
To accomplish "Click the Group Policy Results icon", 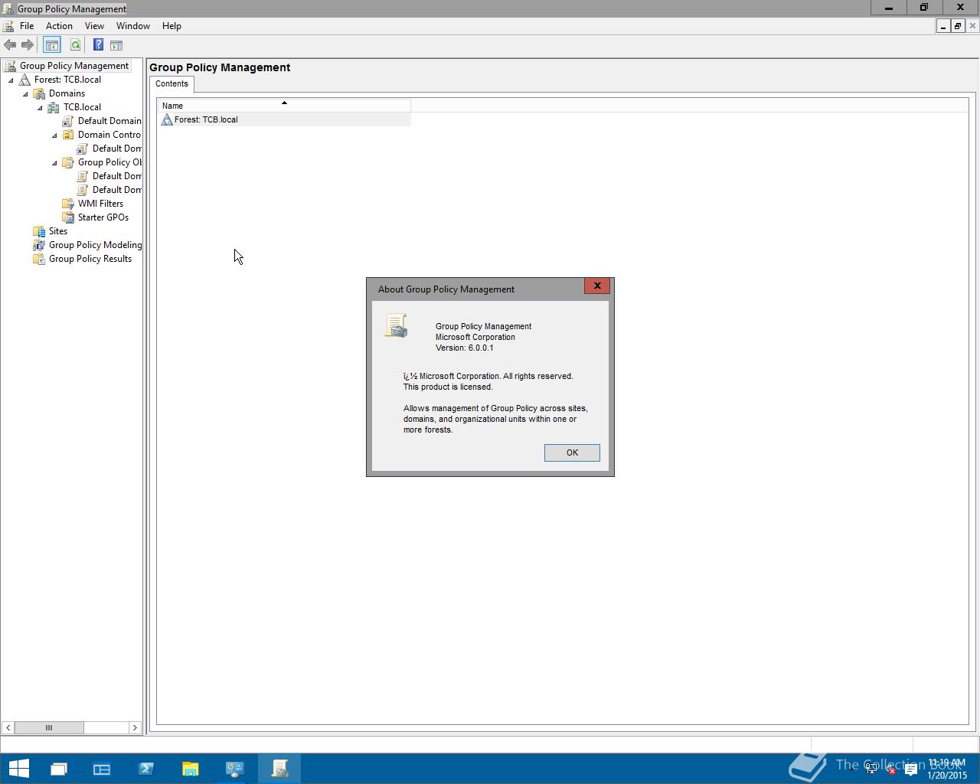I will (39, 259).
